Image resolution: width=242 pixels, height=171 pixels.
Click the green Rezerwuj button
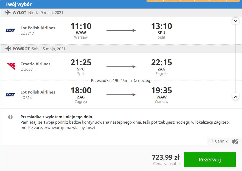[210, 159]
